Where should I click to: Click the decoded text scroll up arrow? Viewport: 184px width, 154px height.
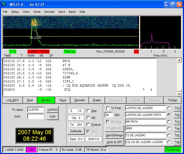179,60
